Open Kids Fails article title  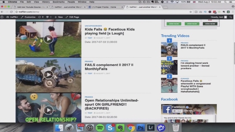[110, 31]
